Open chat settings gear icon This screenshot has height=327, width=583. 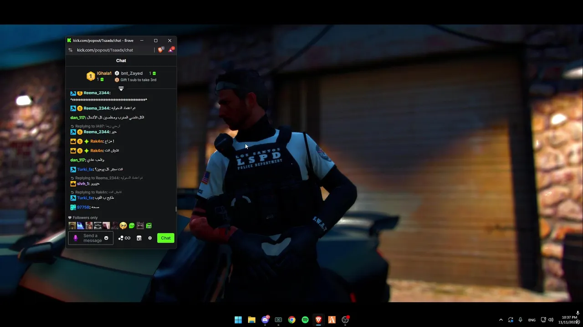(150, 238)
